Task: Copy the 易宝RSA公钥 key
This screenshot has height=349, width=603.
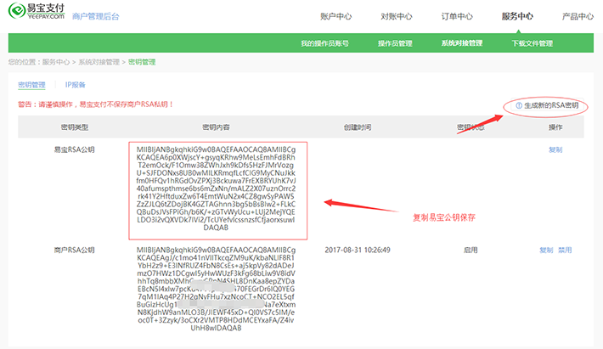Action: (555, 149)
